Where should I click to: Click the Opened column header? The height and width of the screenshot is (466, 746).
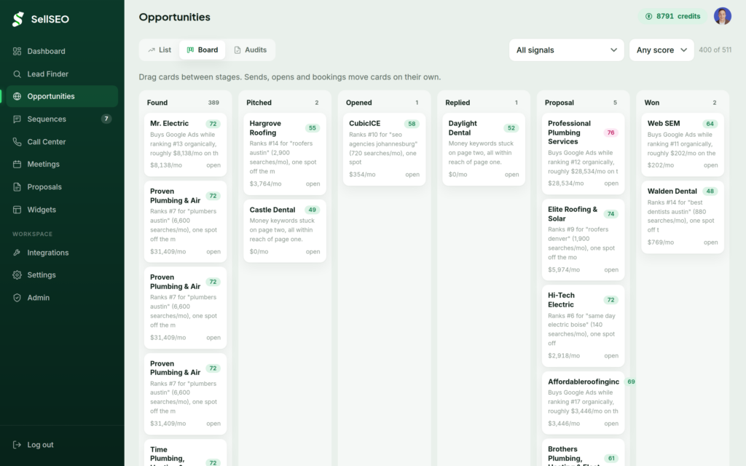(358, 103)
